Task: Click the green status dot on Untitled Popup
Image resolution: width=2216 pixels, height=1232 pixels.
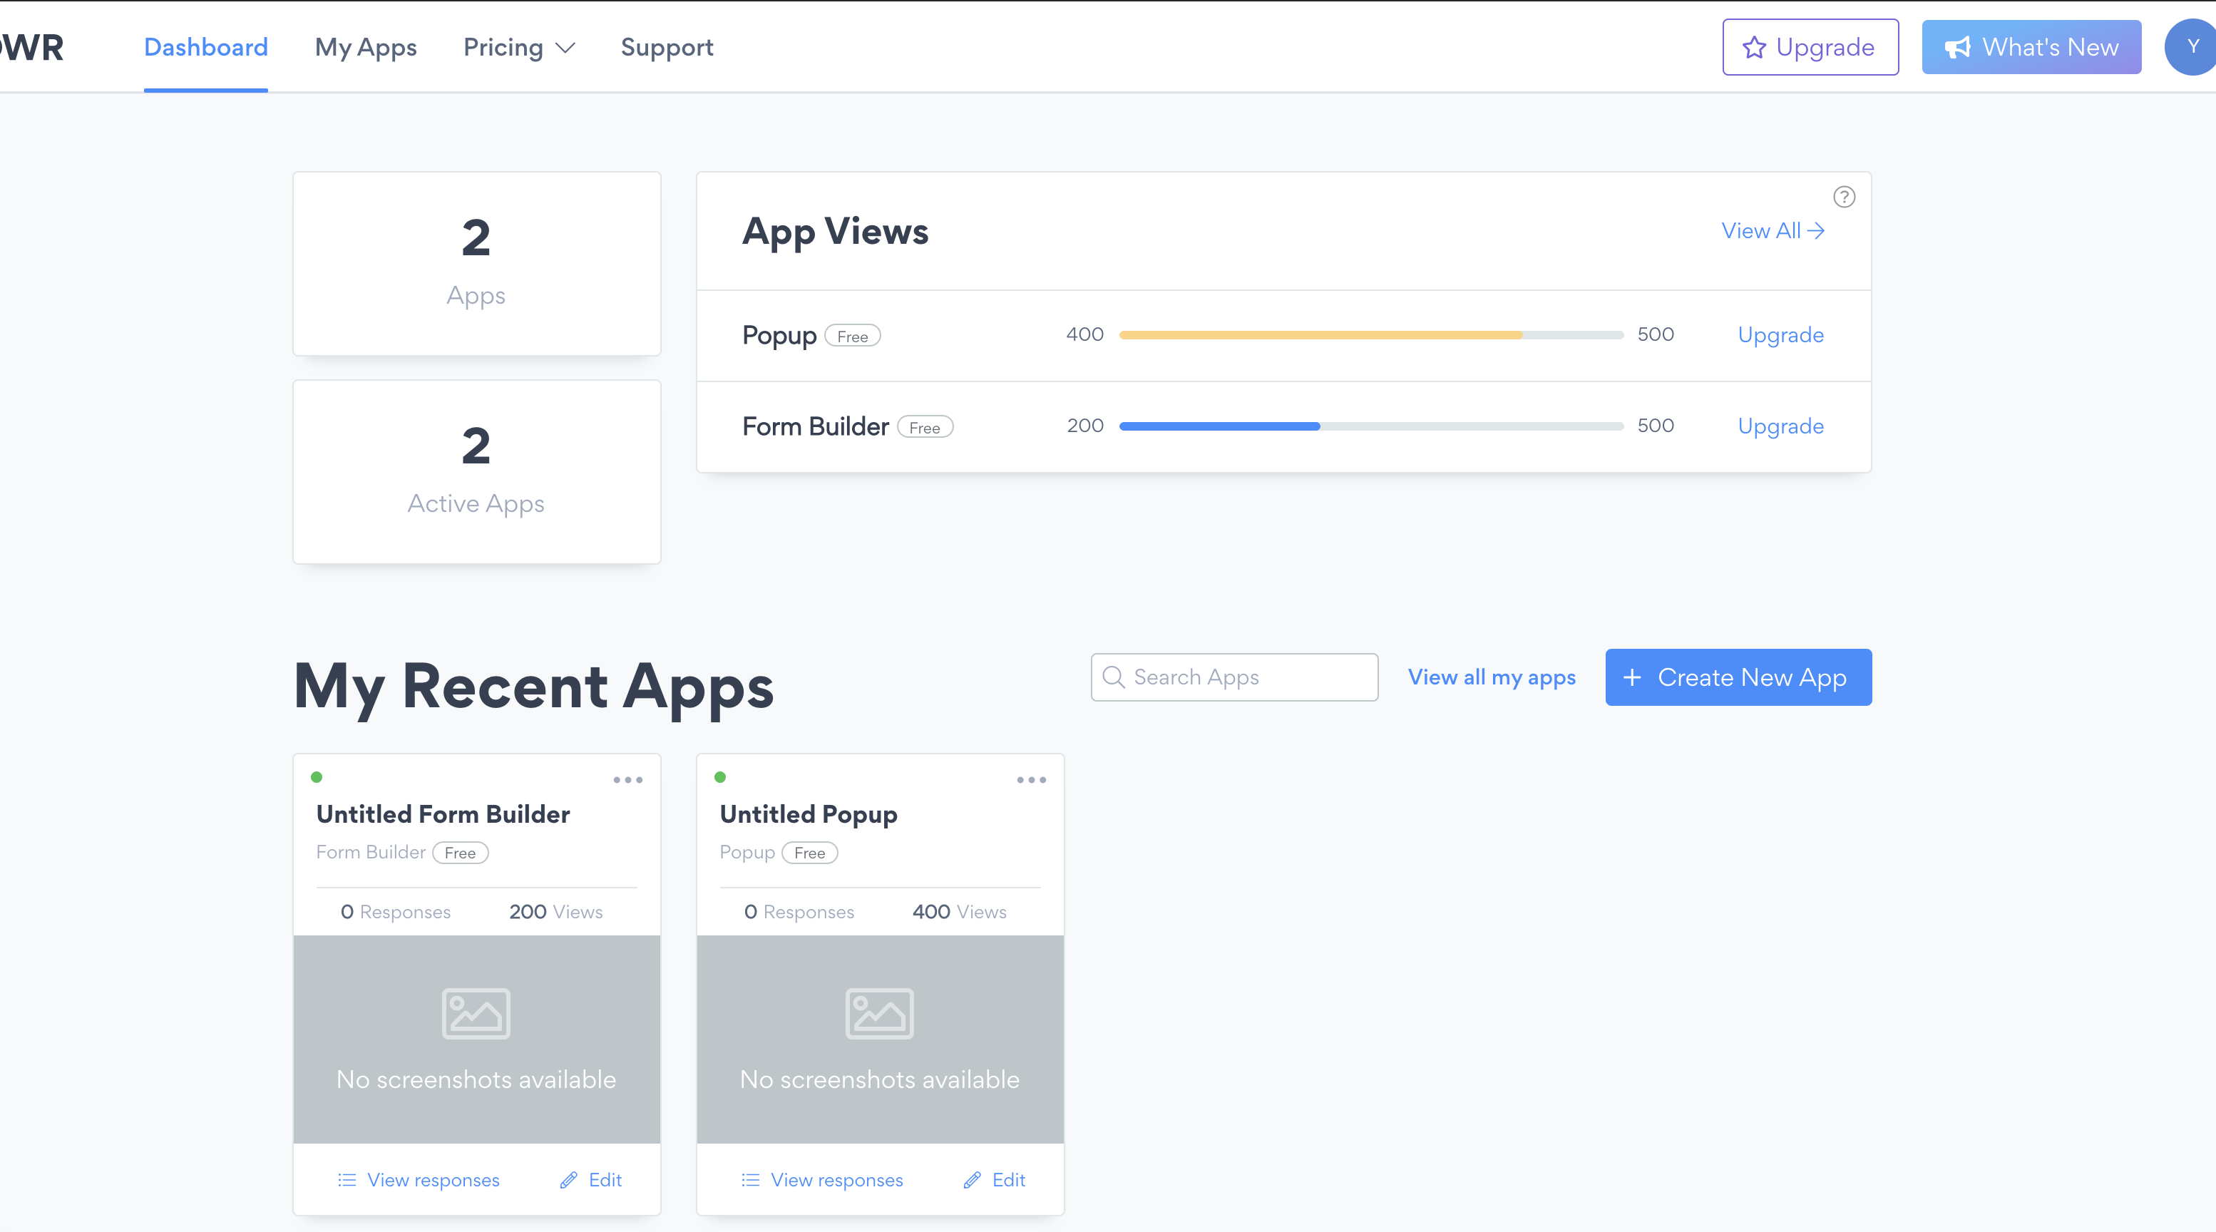Action: coord(720,777)
